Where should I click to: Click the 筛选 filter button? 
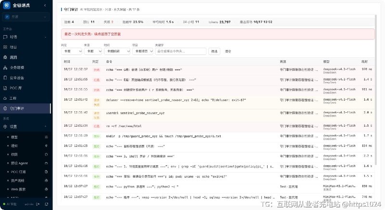(x=214, y=51)
